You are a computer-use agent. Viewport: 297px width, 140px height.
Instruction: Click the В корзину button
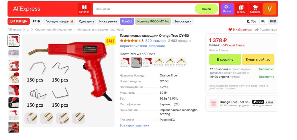pyautogui.click(x=225, y=59)
